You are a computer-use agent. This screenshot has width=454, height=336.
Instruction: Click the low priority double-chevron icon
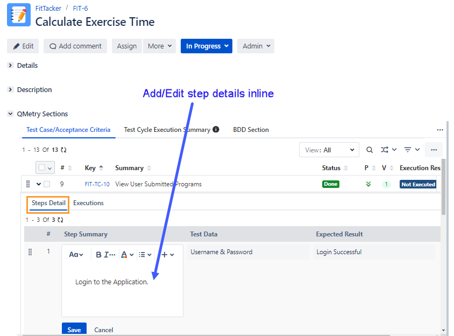[368, 184]
